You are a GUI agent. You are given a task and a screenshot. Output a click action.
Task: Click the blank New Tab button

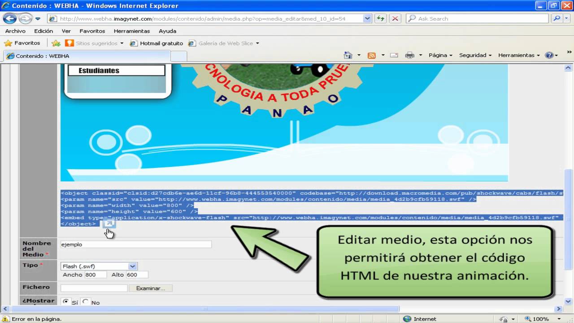[179, 56]
